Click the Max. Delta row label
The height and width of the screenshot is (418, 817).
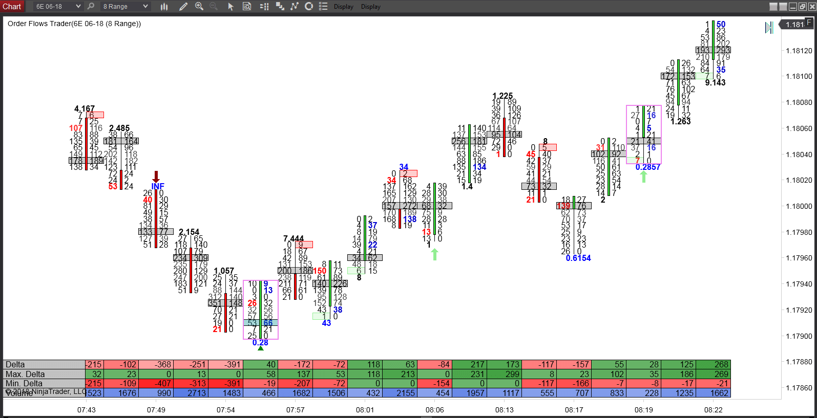click(x=44, y=374)
